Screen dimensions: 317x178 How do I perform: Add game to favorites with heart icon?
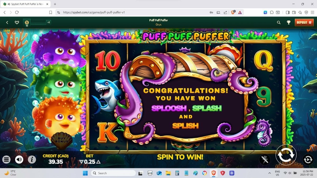pyautogui.click(x=17, y=22)
